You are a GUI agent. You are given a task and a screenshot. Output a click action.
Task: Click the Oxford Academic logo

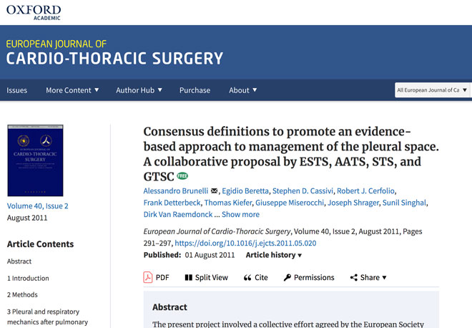(34, 12)
